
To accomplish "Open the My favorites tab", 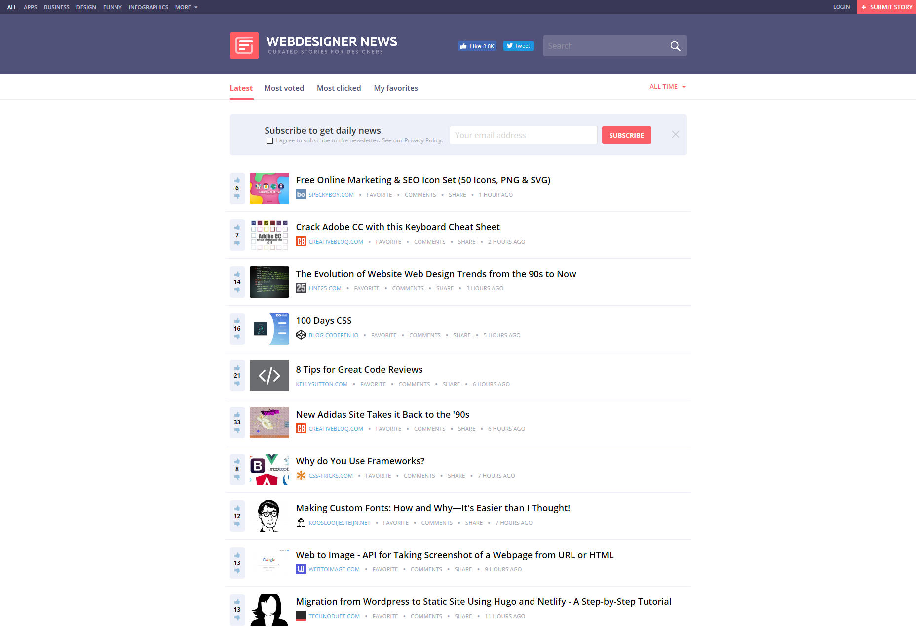I will pos(396,88).
